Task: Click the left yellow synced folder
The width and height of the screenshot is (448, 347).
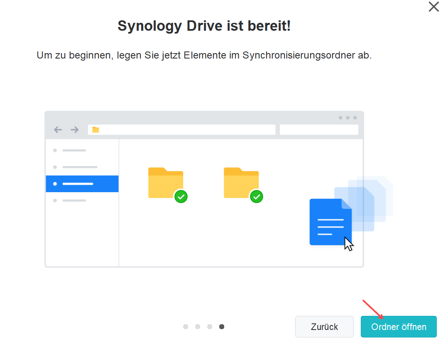Action: (165, 183)
